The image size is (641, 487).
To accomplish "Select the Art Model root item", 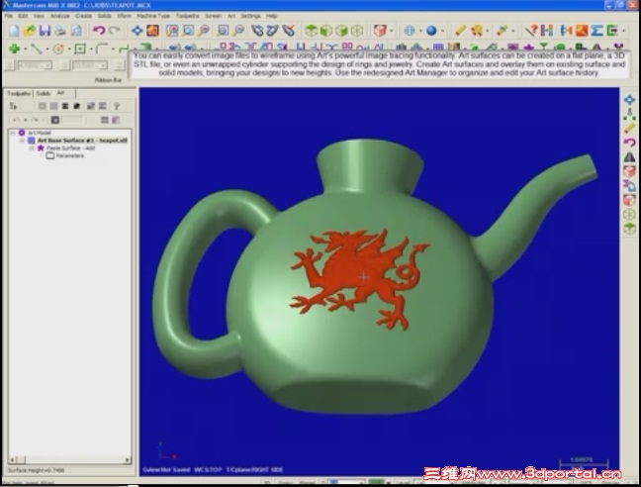I will pyautogui.click(x=40, y=133).
